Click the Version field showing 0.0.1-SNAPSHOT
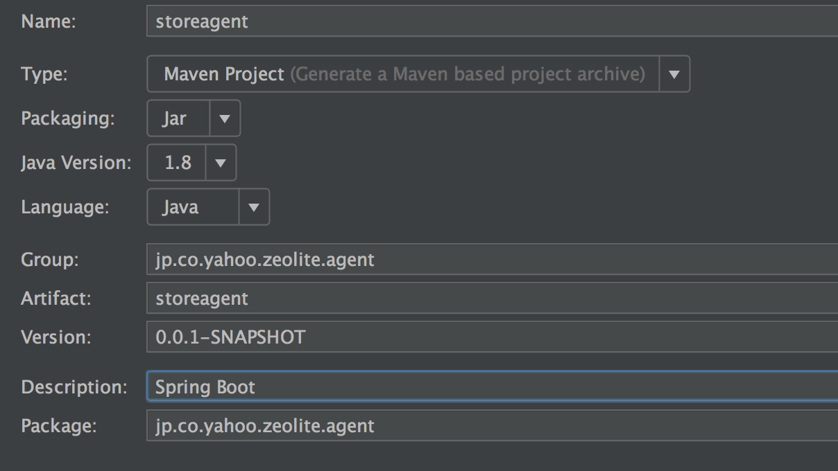This screenshot has width=838, height=471. (x=493, y=337)
